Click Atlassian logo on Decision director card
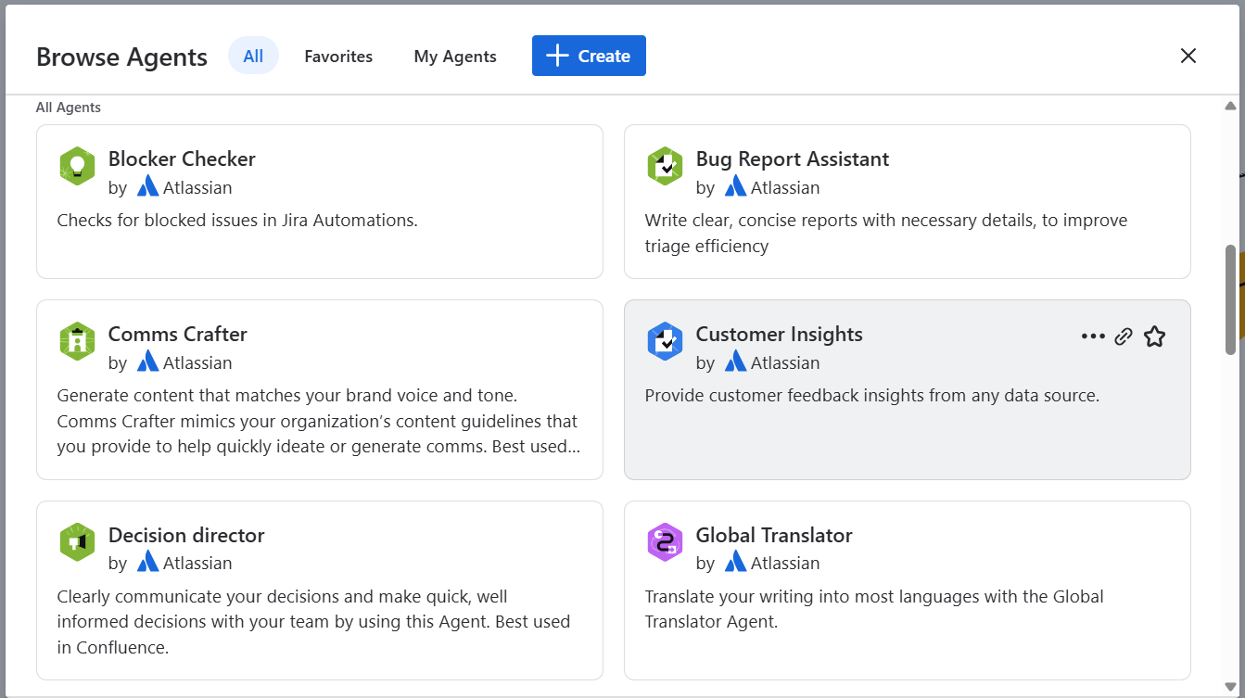The width and height of the screenshot is (1245, 698). click(x=147, y=563)
